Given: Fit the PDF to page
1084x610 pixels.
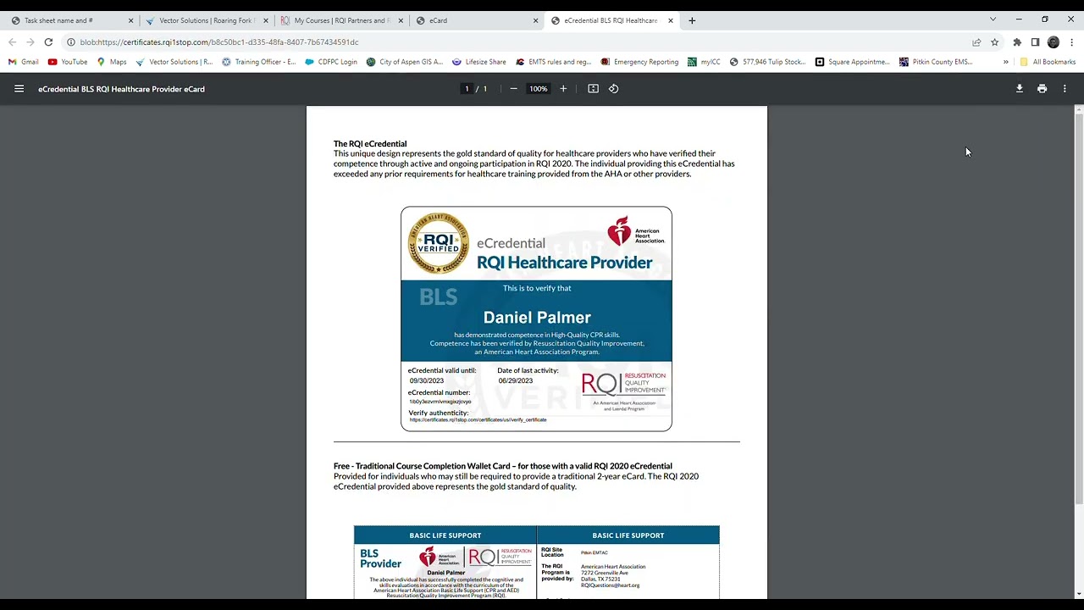Looking at the screenshot, I should click(x=593, y=89).
